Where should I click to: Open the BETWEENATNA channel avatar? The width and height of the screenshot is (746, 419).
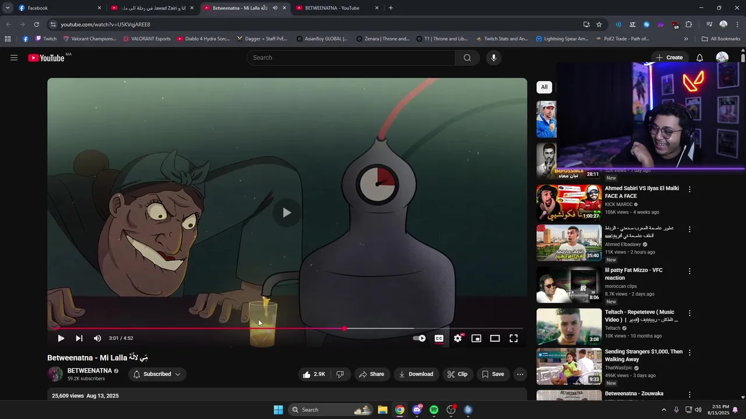pos(55,374)
